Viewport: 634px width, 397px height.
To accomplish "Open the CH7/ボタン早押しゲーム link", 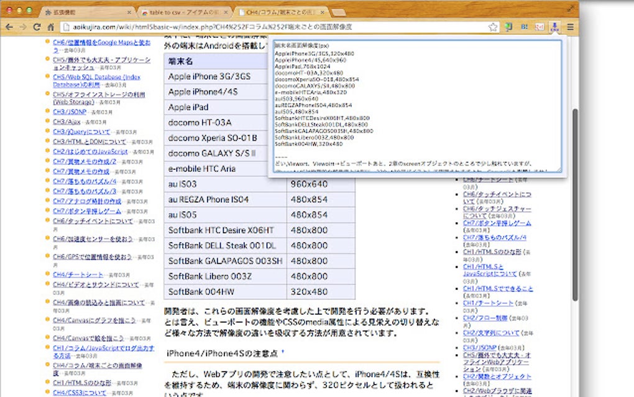I will (85, 210).
